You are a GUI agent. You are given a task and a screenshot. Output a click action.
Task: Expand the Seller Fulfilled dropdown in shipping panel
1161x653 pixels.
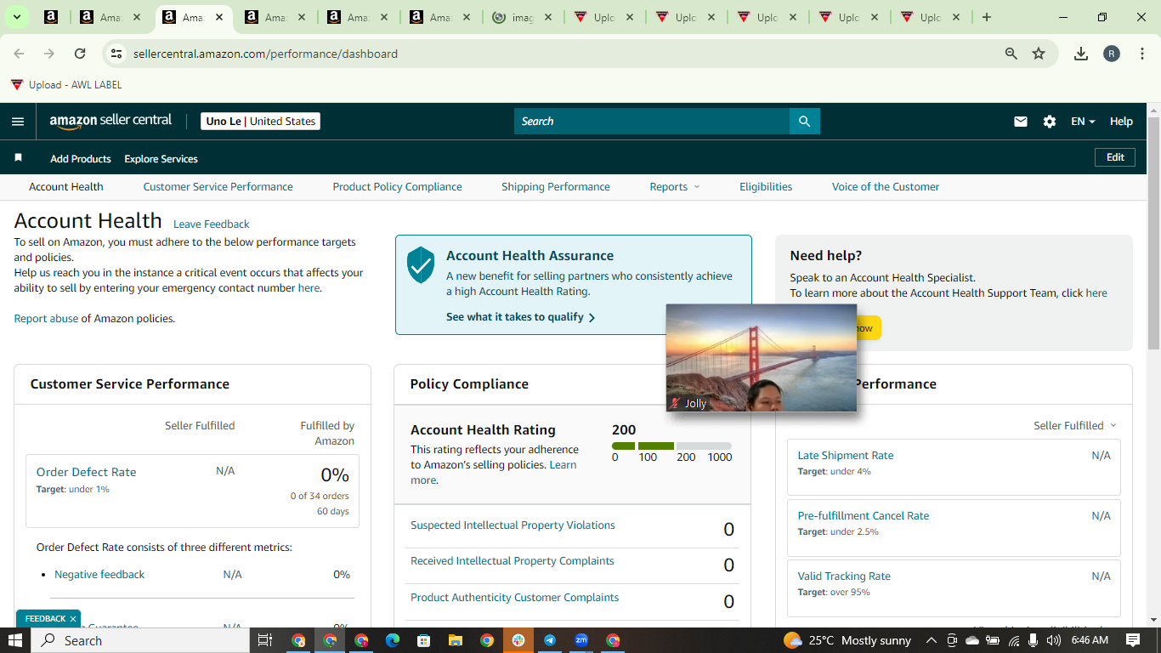[x=1075, y=425]
